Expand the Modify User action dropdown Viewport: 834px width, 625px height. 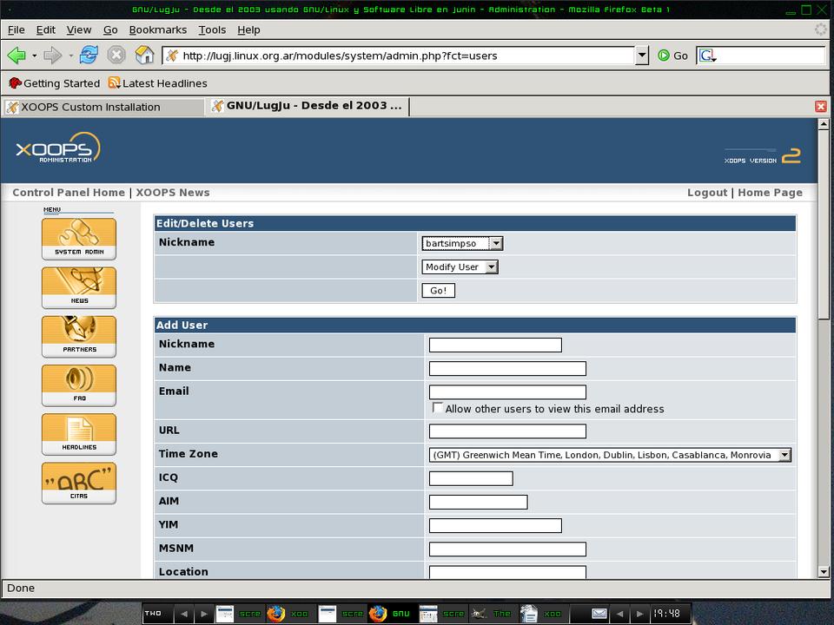click(x=460, y=267)
